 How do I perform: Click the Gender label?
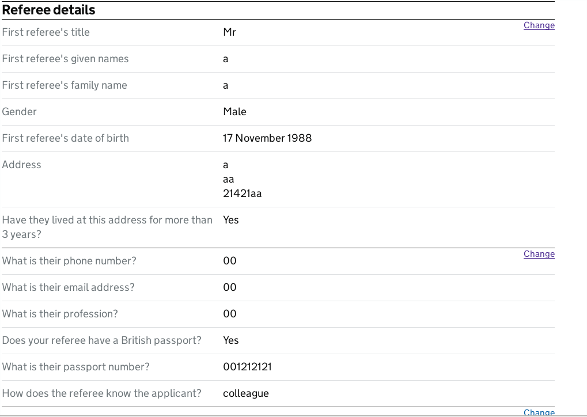(x=19, y=112)
